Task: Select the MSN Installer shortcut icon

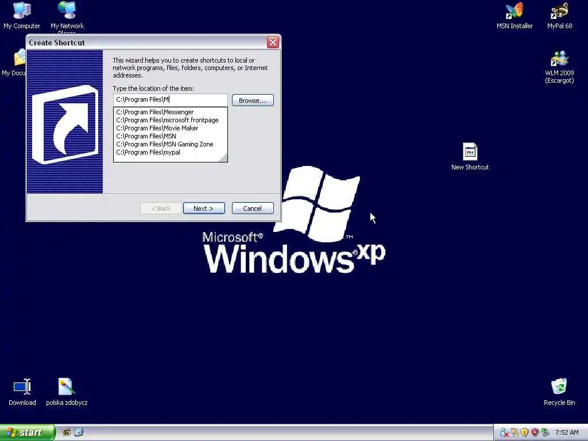Action: point(514,15)
